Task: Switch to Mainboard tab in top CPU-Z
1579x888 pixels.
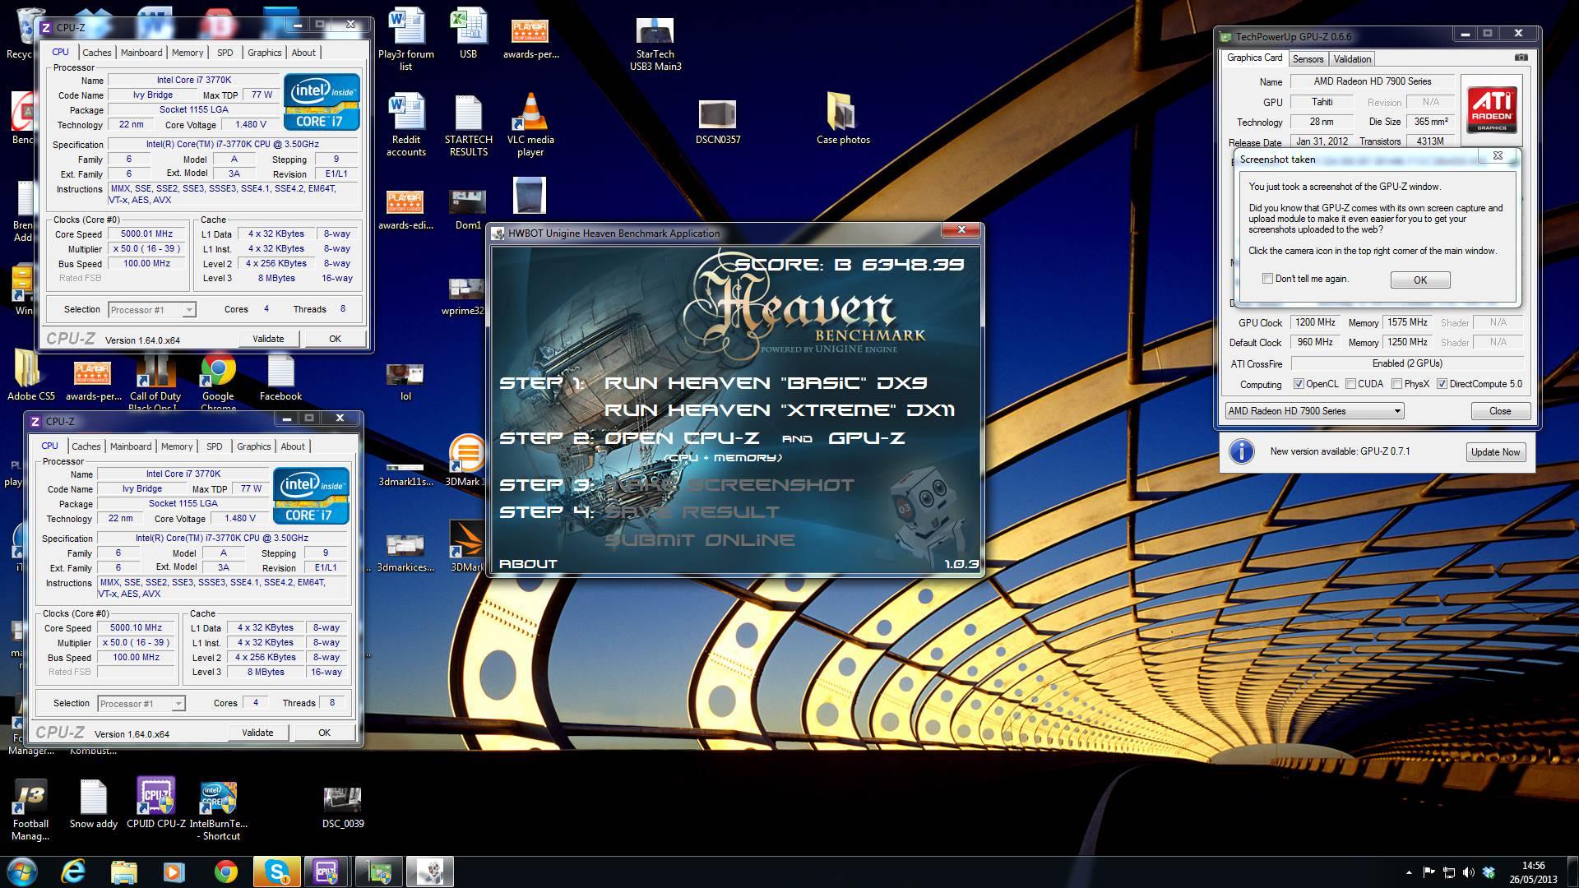Action: point(141,53)
